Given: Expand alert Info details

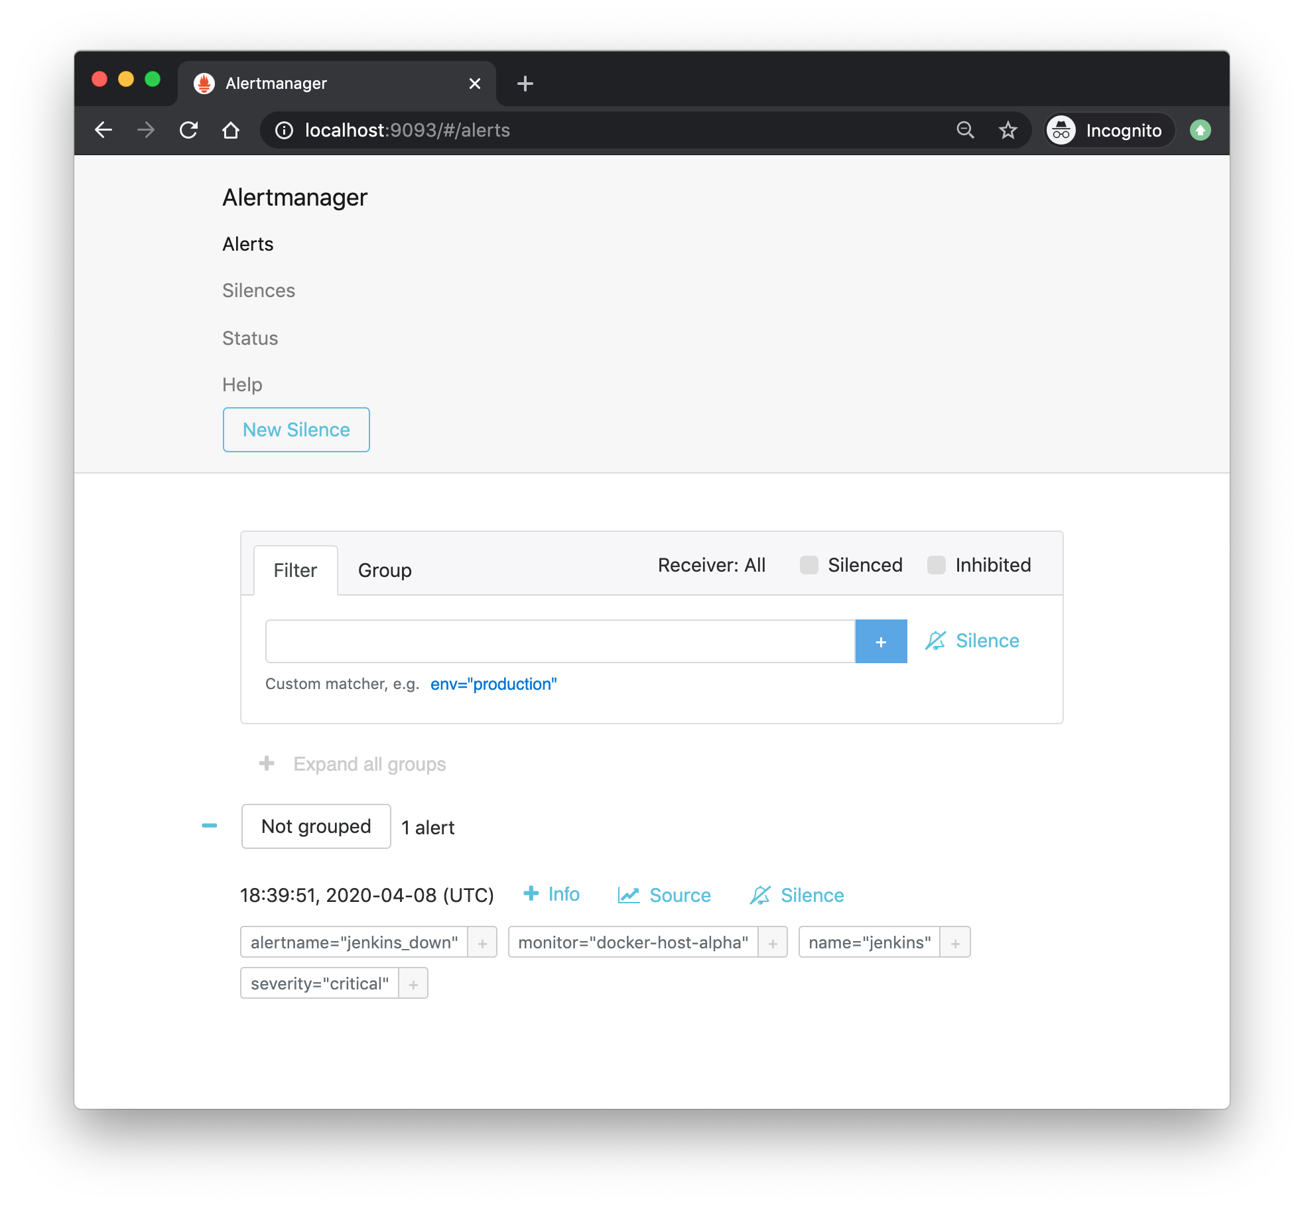Looking at the screenshot, I should (x=551, y=894).
